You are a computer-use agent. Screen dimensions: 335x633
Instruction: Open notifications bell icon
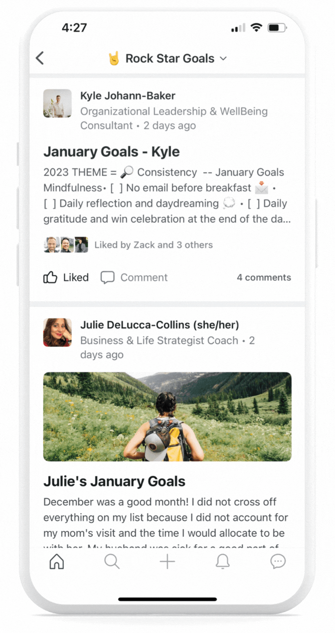(x=222, y=562)
